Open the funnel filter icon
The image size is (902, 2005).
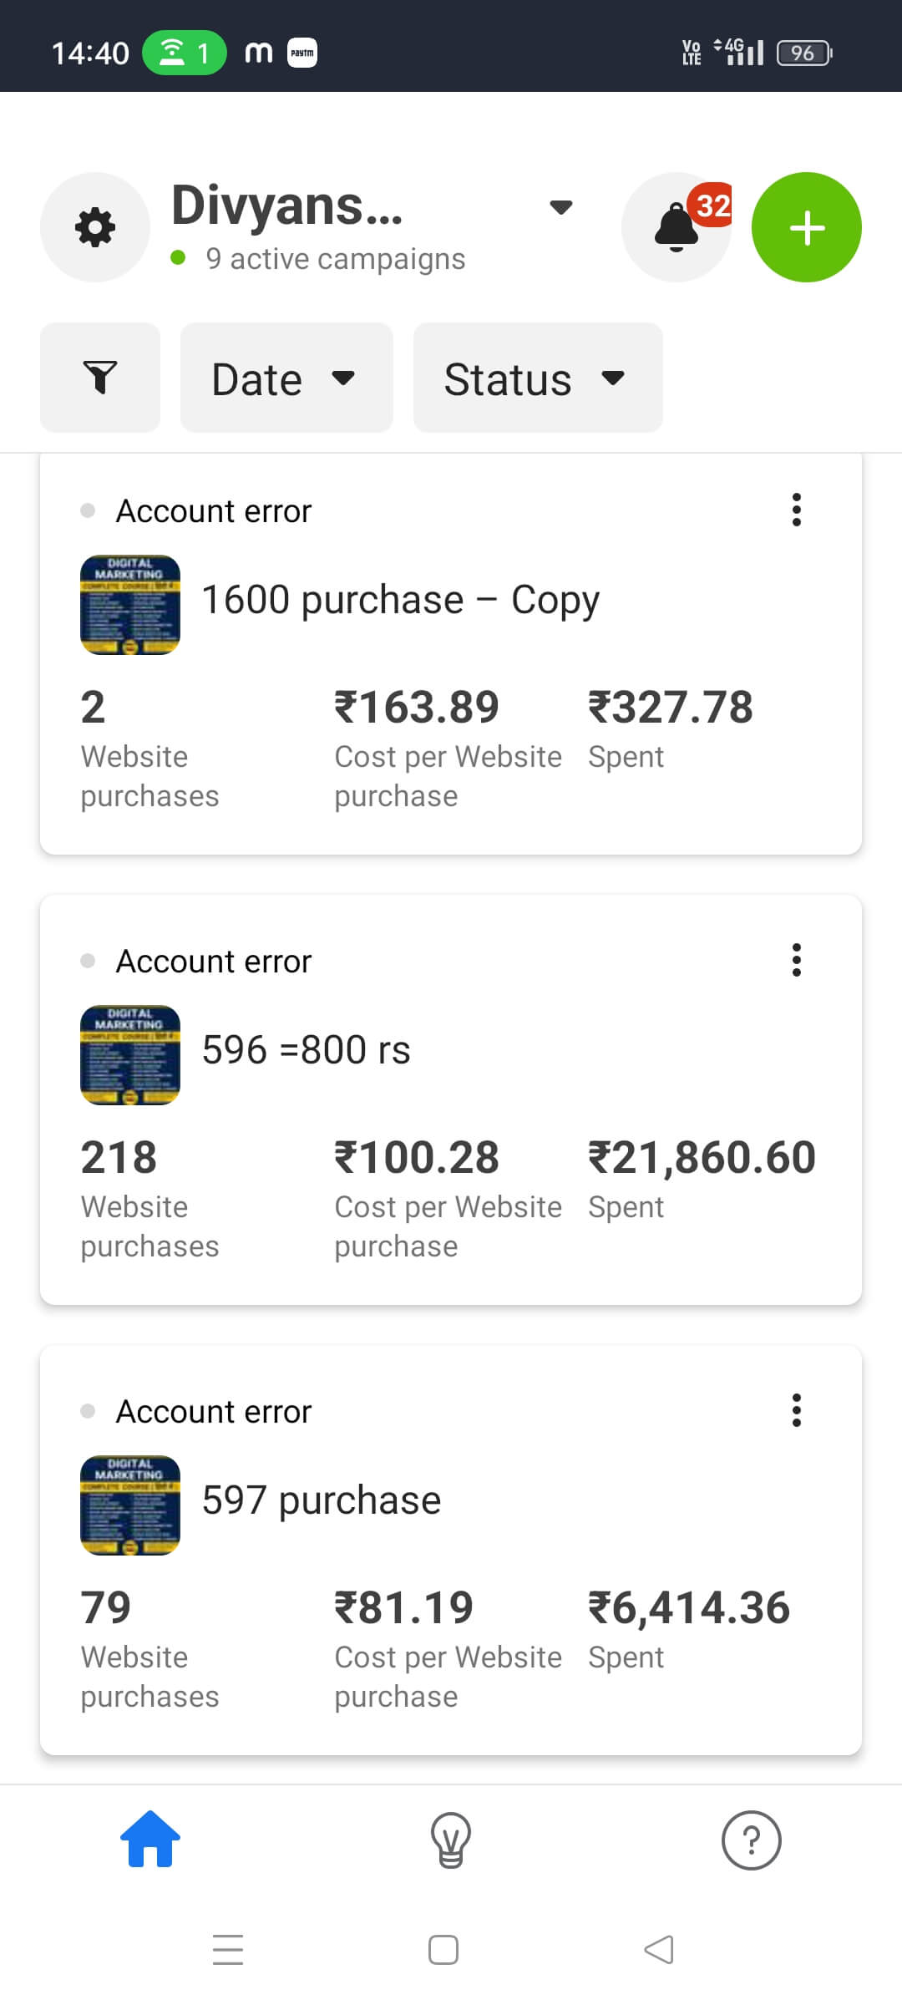pyautogui.click(x=100, y=378)
